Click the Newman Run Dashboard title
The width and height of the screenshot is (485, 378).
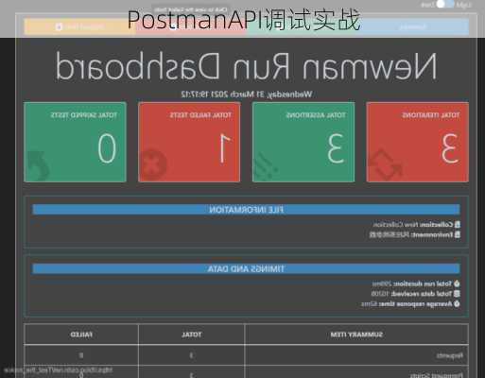click(x=246, y=66)
